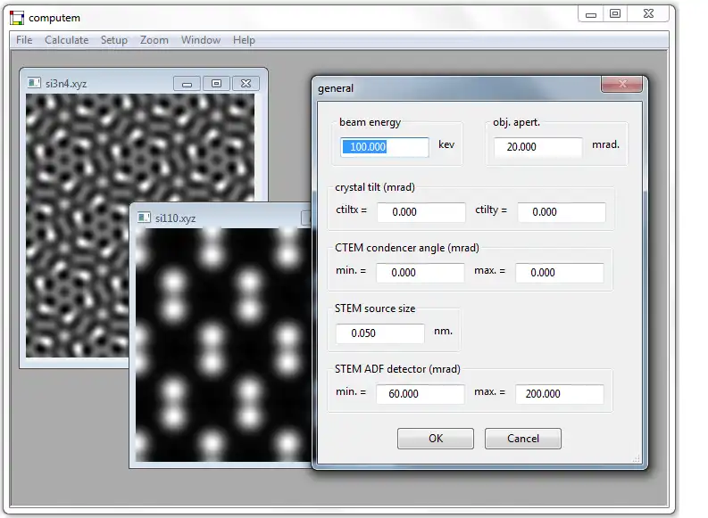Open the Help menu

pyautogui.click(x=244, y=40)
